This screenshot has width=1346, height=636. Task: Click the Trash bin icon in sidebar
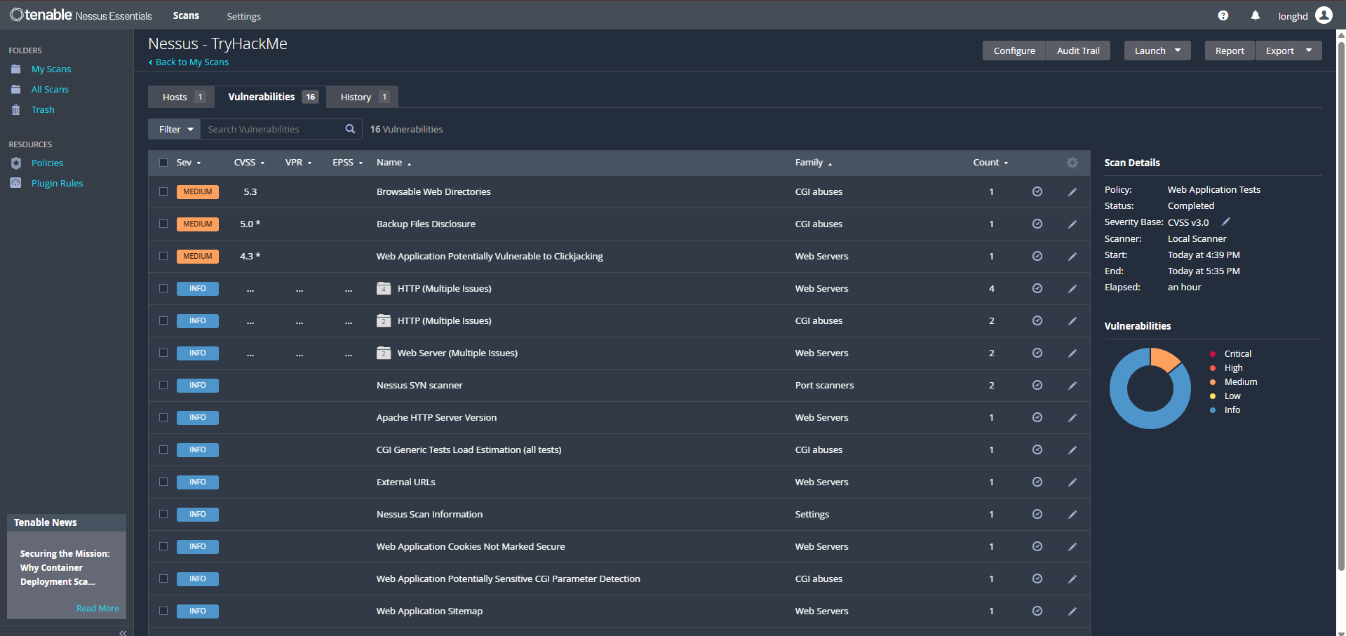16,109
